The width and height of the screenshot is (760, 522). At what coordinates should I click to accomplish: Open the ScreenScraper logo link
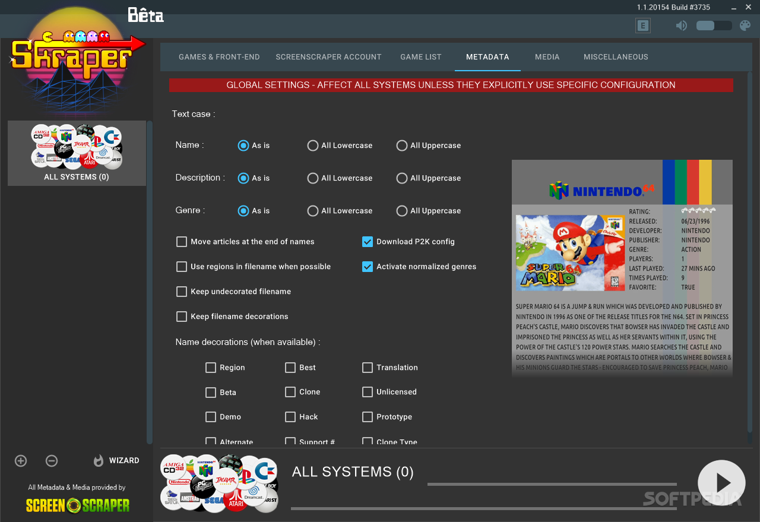tap(78, 505)
